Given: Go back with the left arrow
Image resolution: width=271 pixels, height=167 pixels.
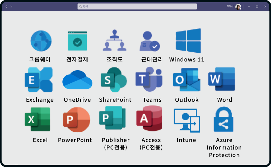Looking at the screenshot, I should pyautogui.click(x=6, y=7).
